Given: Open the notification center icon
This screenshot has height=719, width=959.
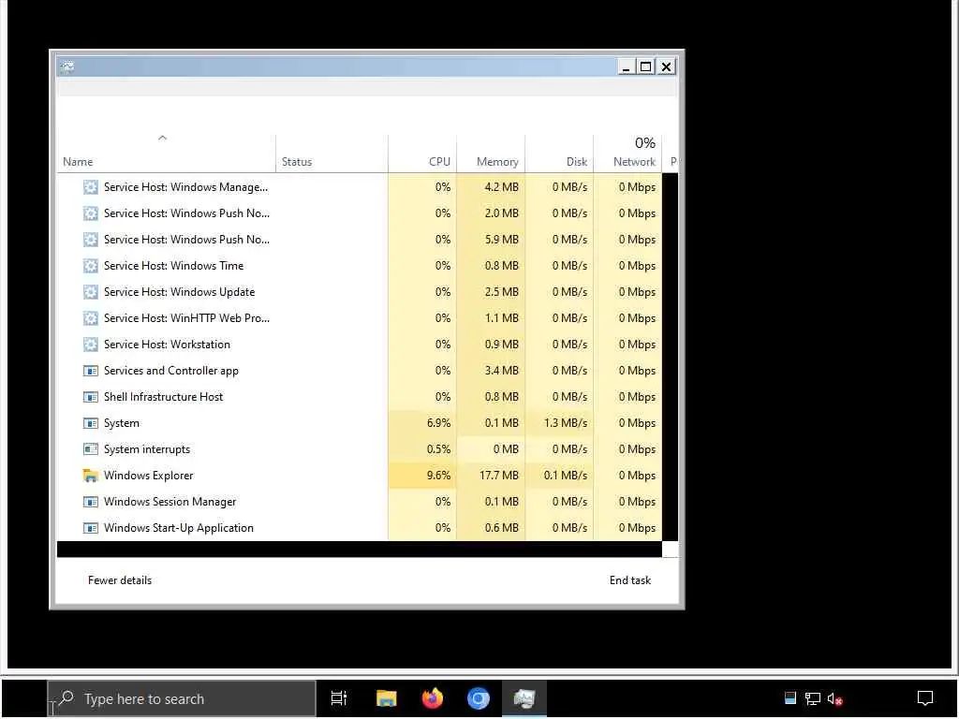Looking at the screenshot, I should point(925,698).
